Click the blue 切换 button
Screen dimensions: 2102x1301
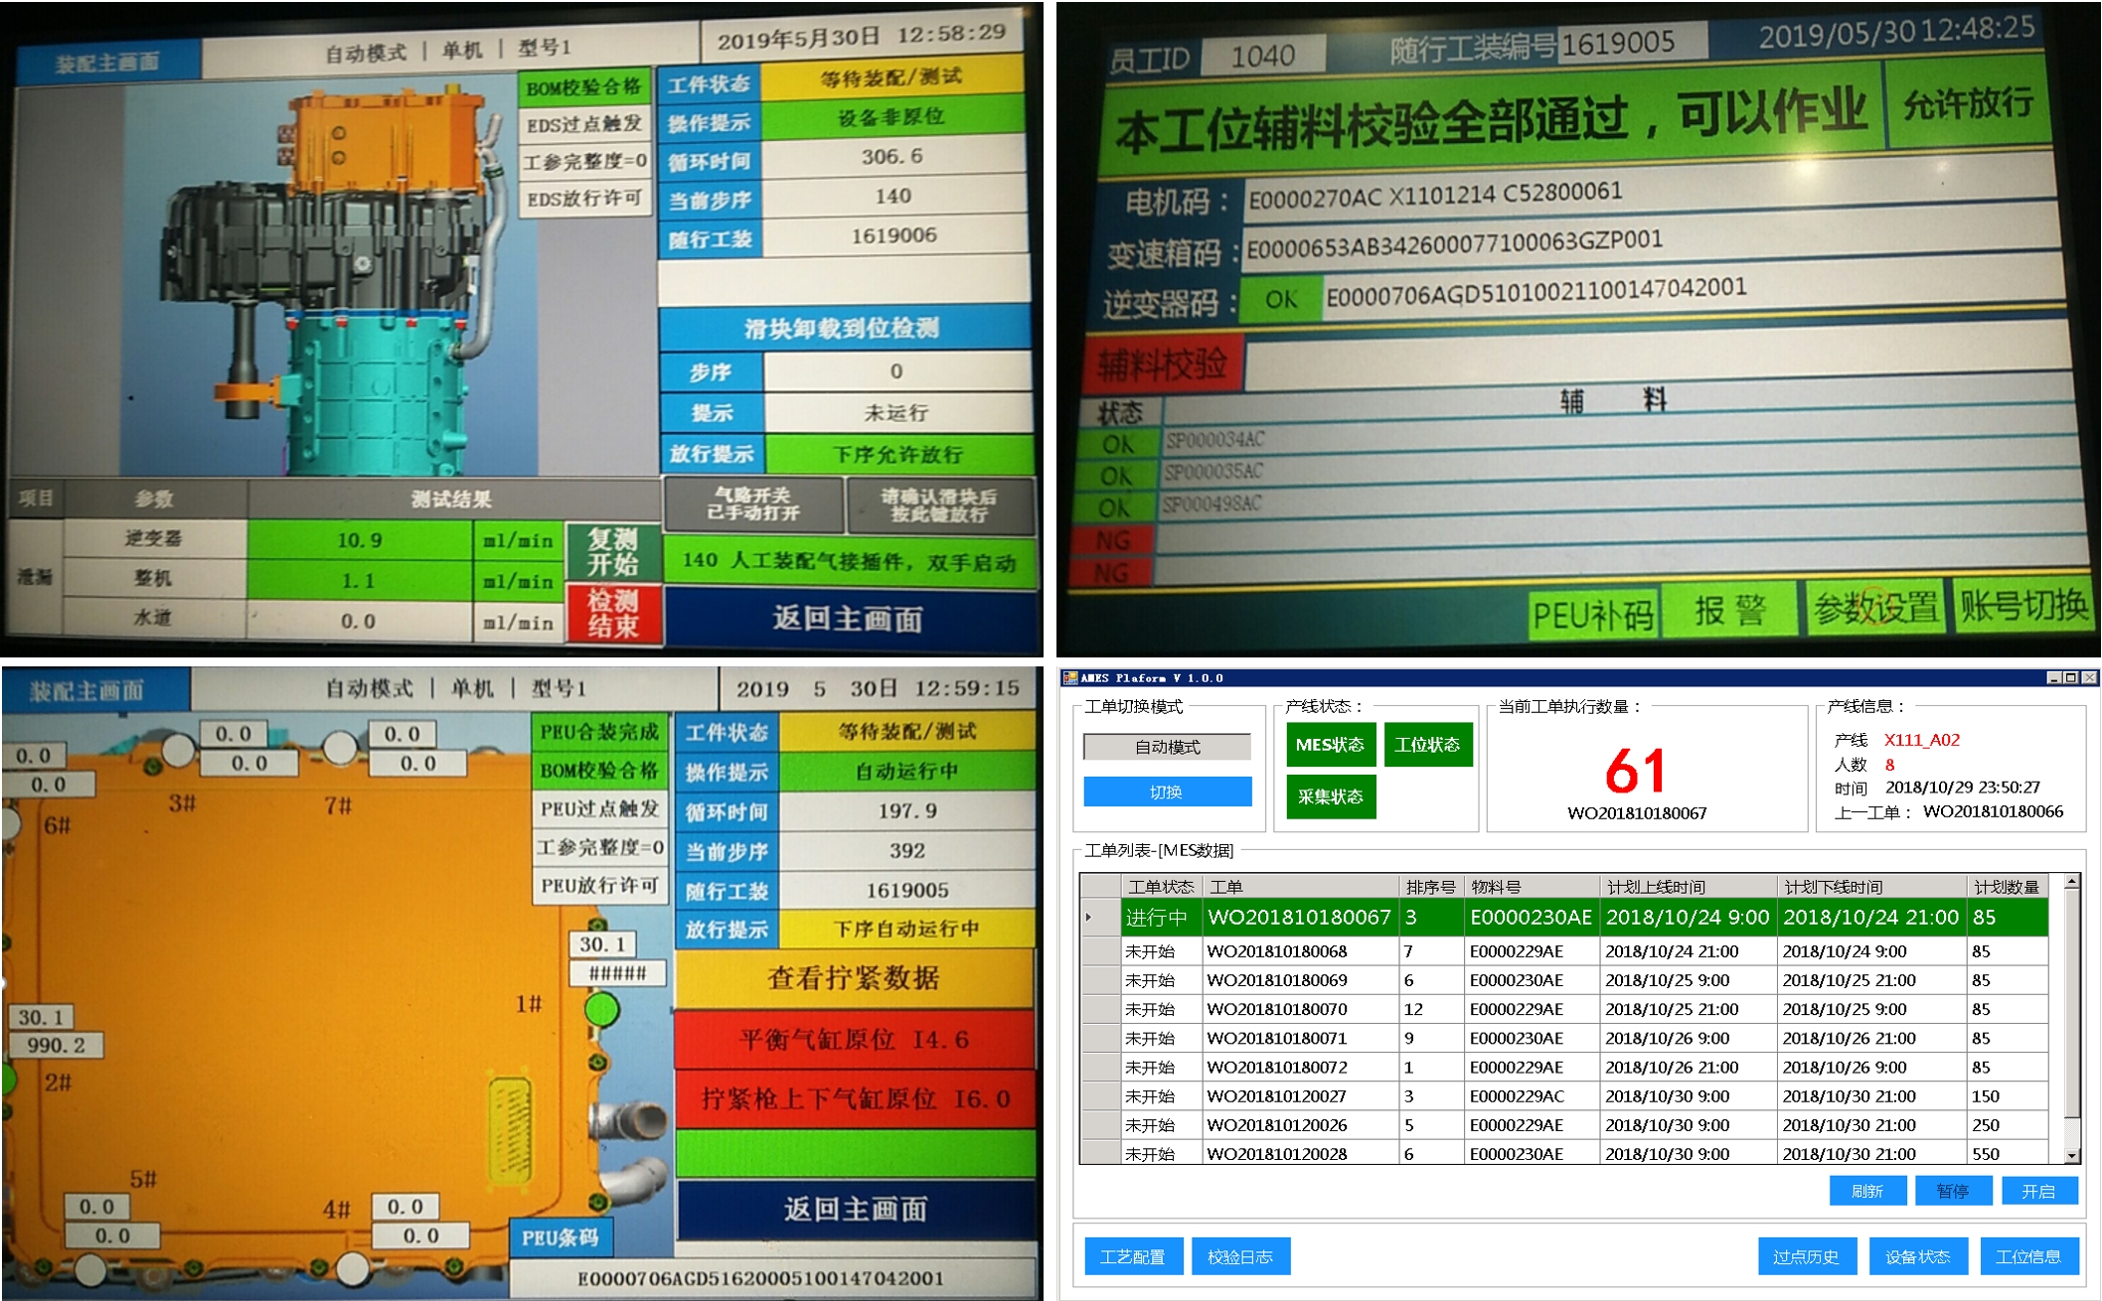coord(1167,792)
